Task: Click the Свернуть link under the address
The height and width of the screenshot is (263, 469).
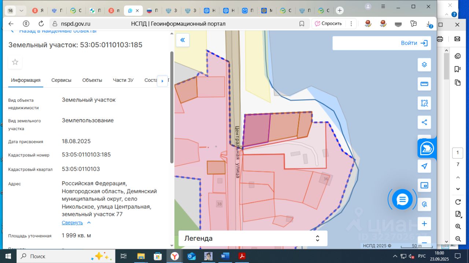Action: [72, 223]
